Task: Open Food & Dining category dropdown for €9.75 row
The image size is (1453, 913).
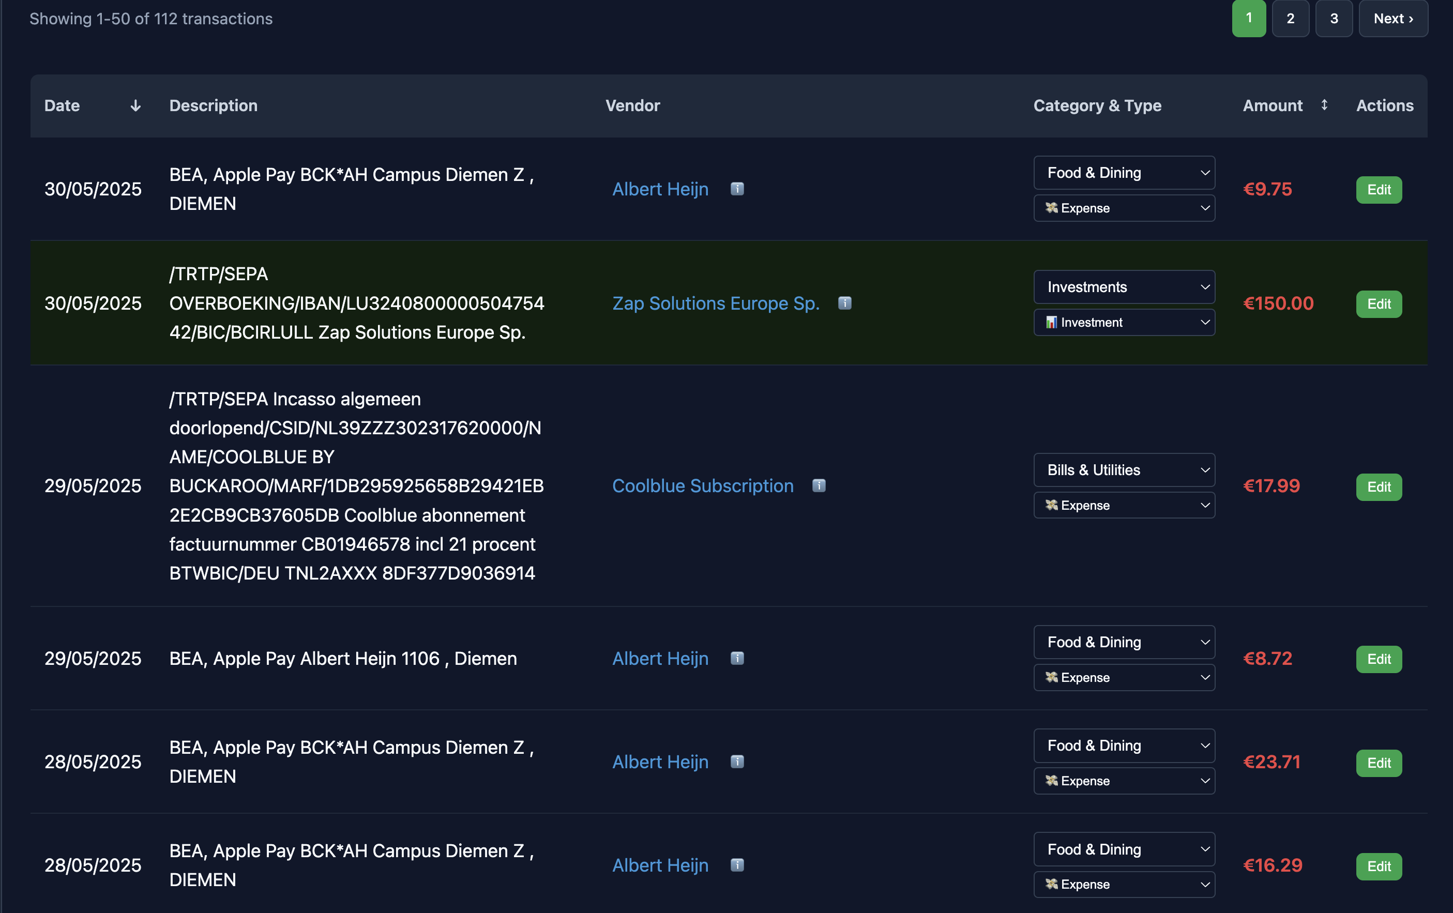Action: click(1124, 173)
